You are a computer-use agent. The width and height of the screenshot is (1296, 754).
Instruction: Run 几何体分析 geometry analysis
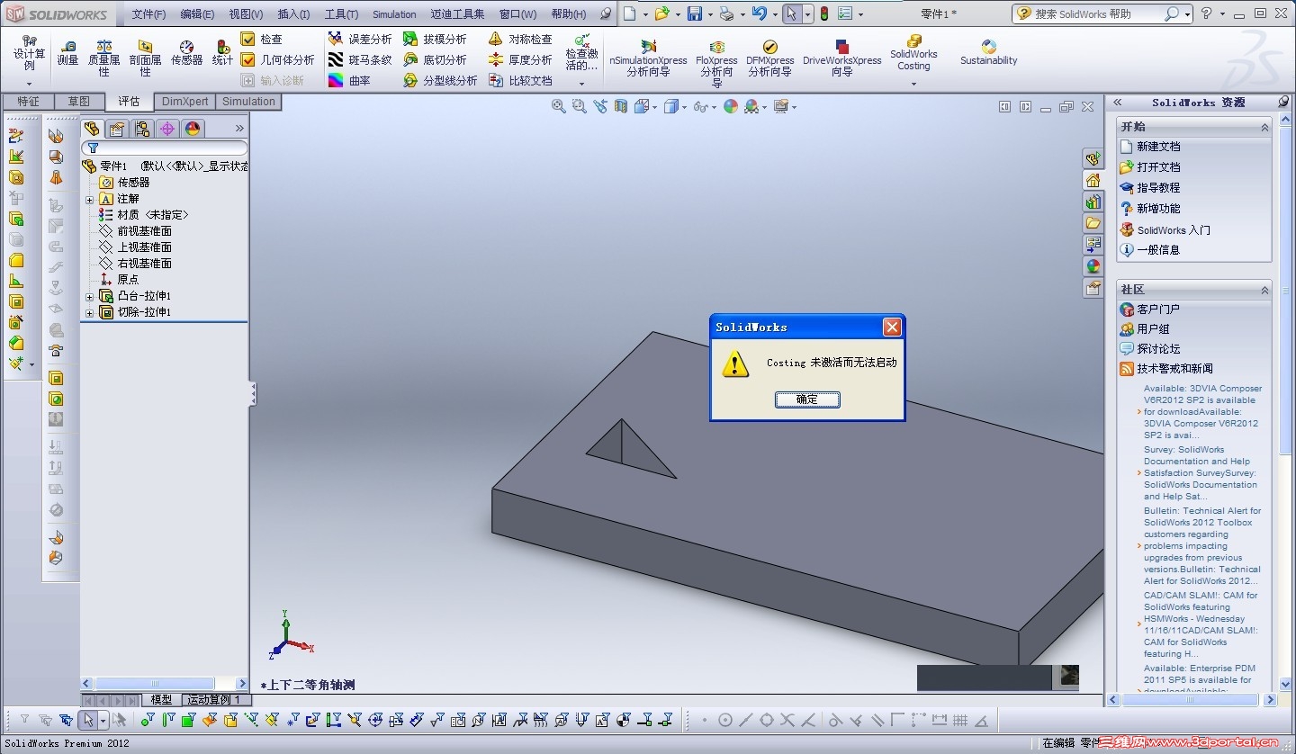(277, 59)
